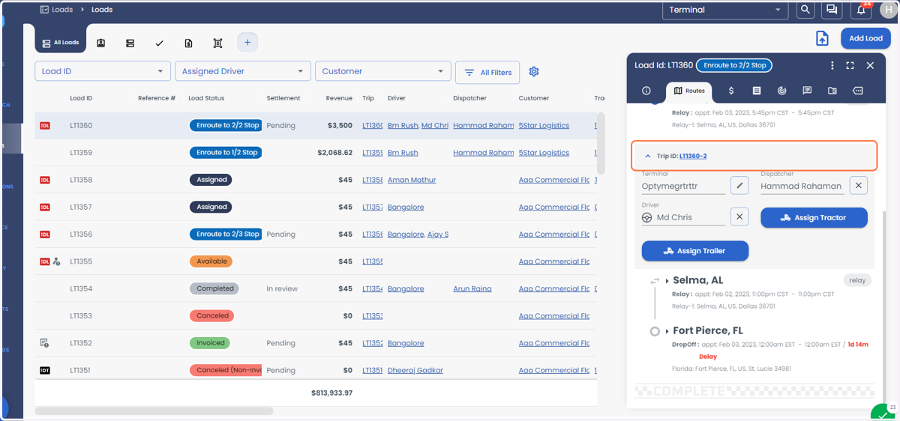Click Canceled status of LT1353

click(212, 315)
